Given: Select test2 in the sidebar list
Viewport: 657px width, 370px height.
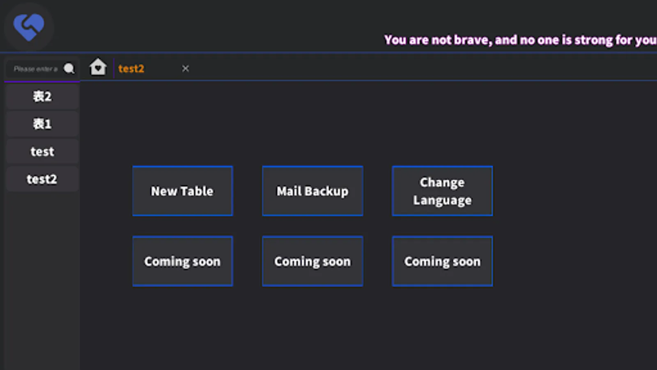Looking at the screenshot, I should [x=41, y=179].
